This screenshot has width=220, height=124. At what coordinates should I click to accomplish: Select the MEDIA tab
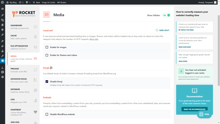(x=23, y=59)
